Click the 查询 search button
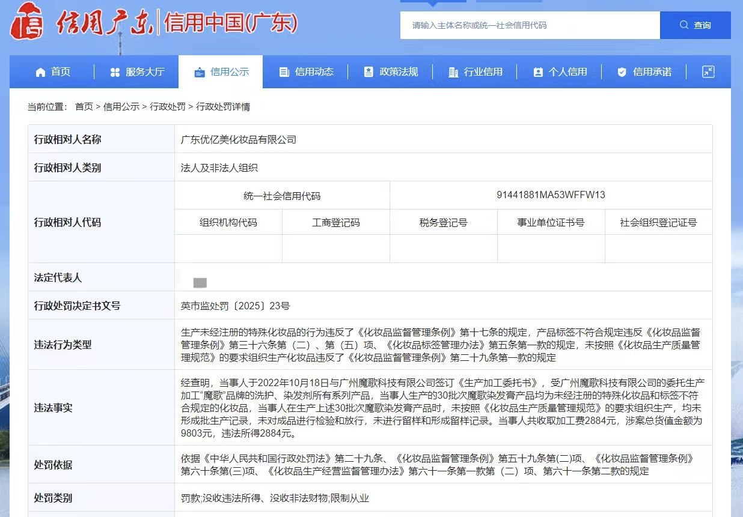 (696, 25)
